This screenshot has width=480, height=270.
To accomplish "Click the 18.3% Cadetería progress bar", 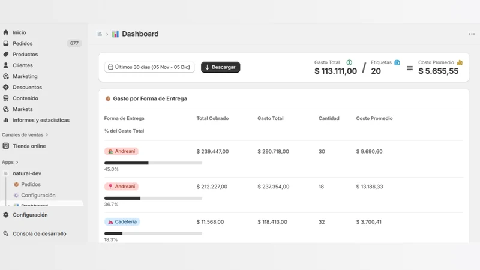I will [153, 233].
